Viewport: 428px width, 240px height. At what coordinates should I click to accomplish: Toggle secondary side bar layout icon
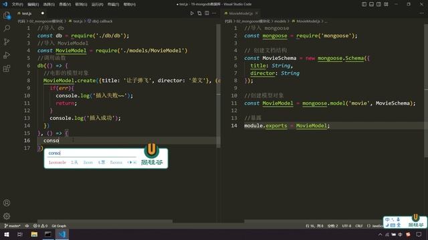click(379, 4)
